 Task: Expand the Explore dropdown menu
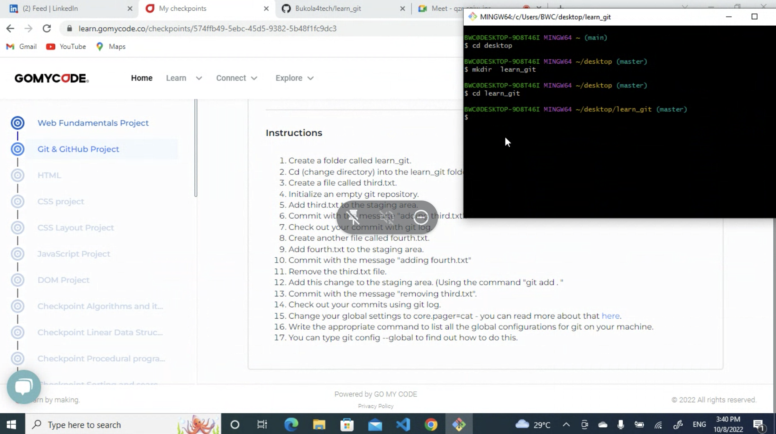[x=295, y=78]
